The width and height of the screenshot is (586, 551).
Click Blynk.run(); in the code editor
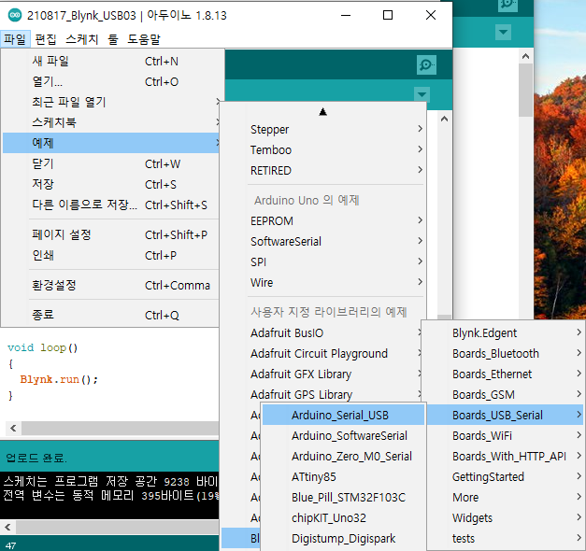pos(59,379)
